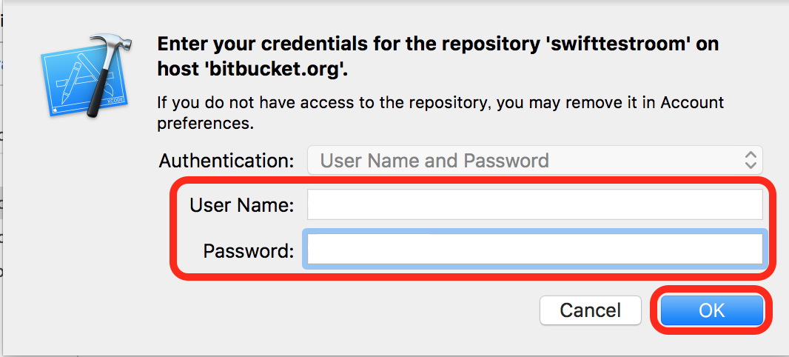
Task: Click the "Password:" label
Action: pyautogui.click(x=249, y=251)
